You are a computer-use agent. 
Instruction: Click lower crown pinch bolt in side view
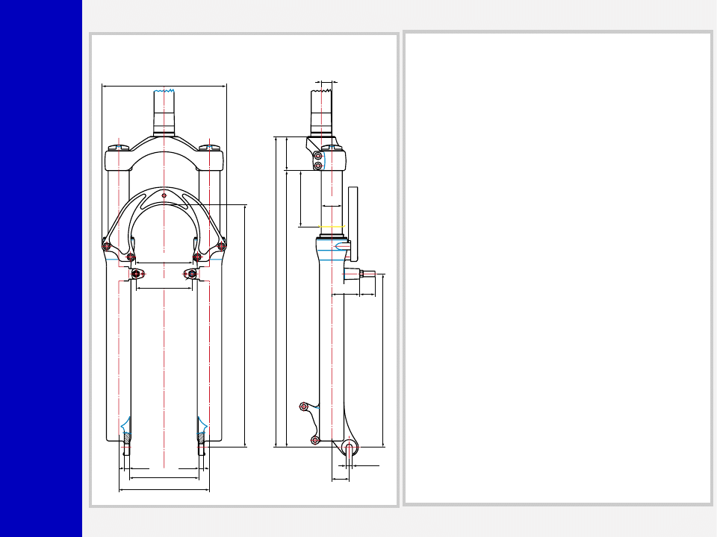pyautogui.click(x=317, y=166)
